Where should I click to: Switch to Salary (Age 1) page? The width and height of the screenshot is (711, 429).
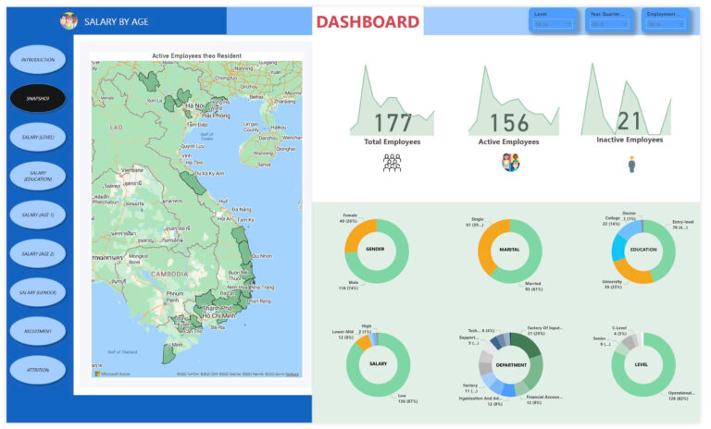(38, 214)
